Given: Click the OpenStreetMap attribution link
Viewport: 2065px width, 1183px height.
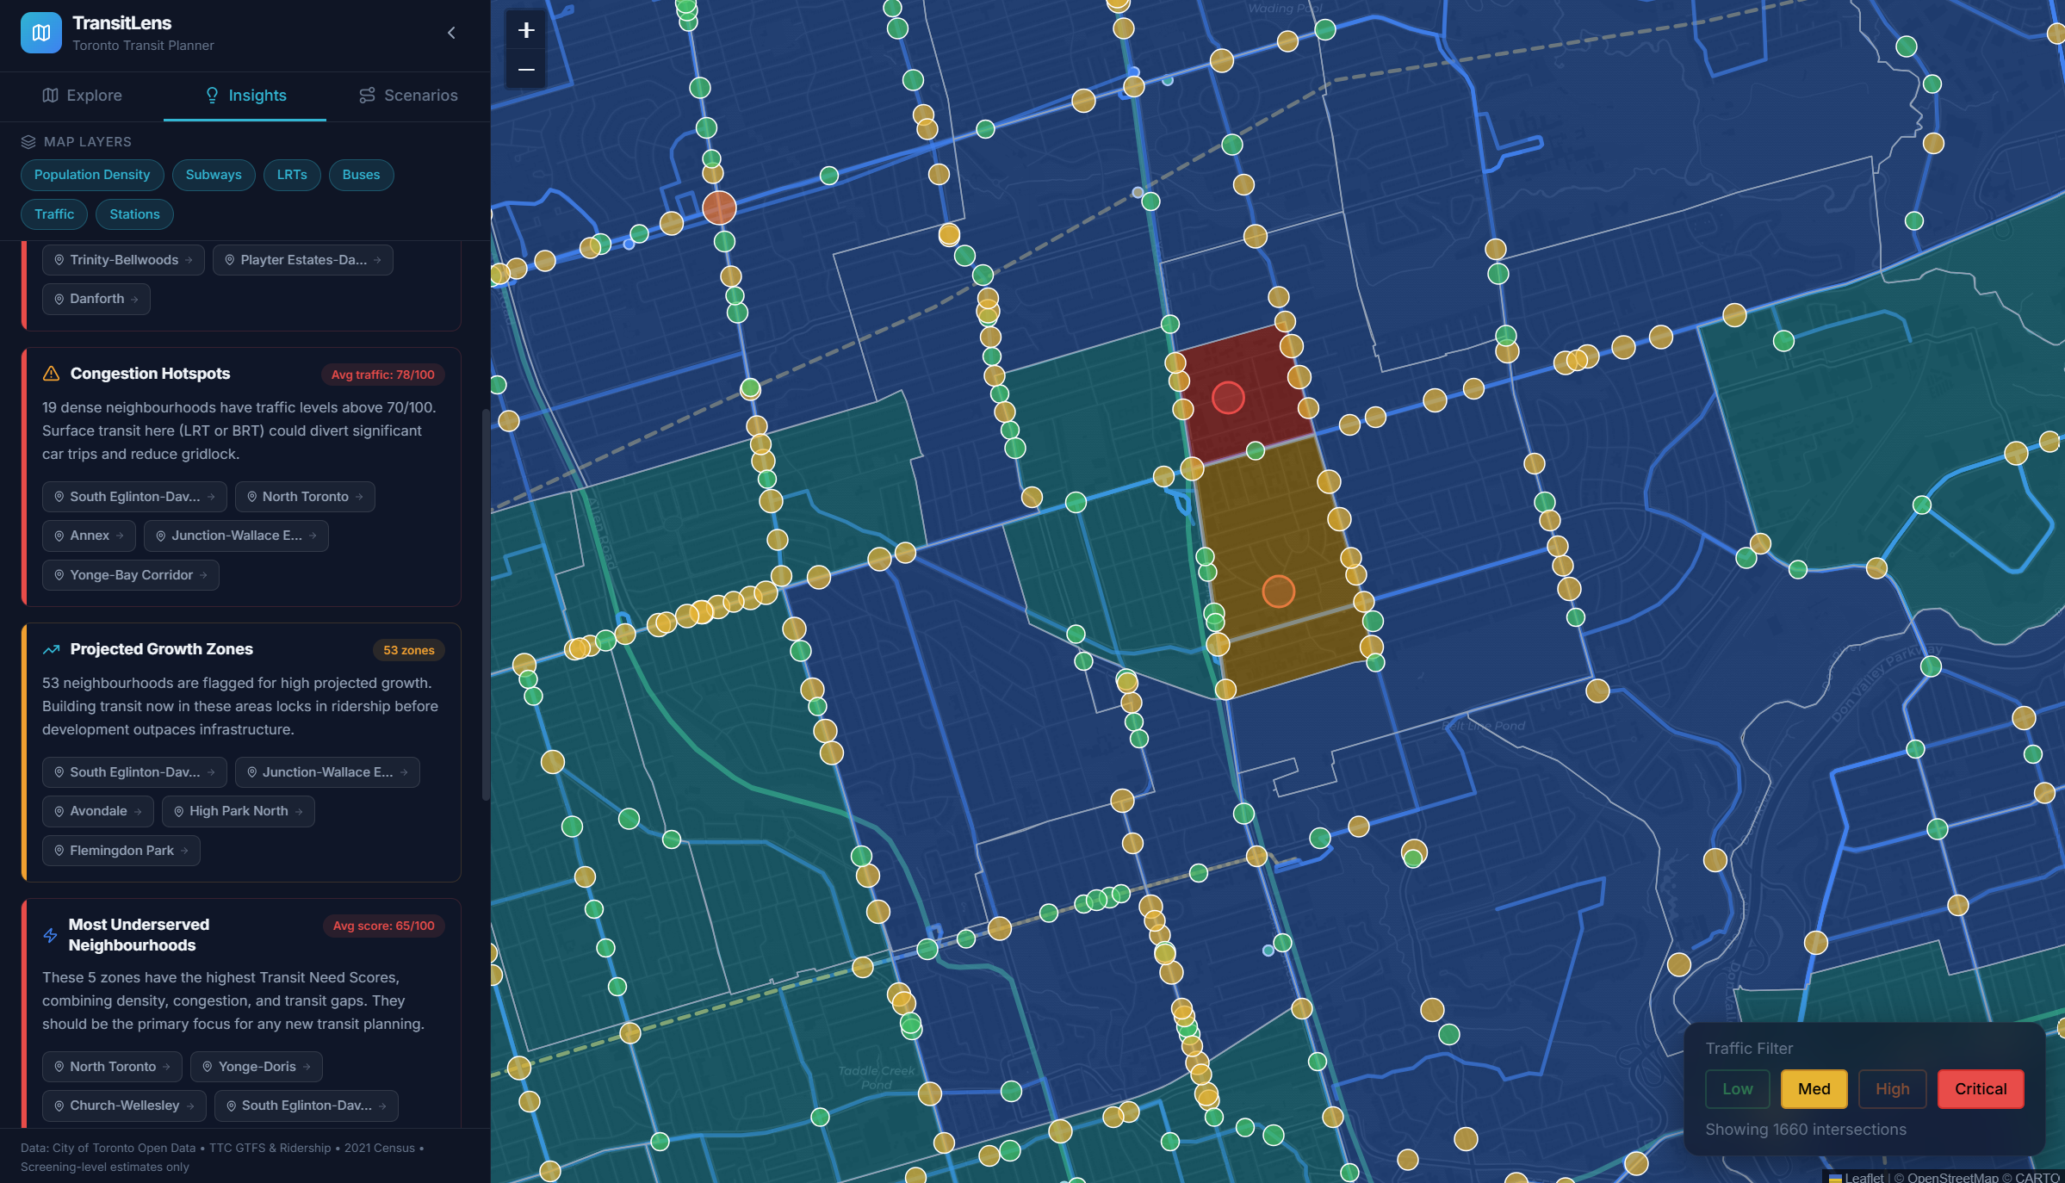Looking at the screenshot, I should pos(1952,1177).
